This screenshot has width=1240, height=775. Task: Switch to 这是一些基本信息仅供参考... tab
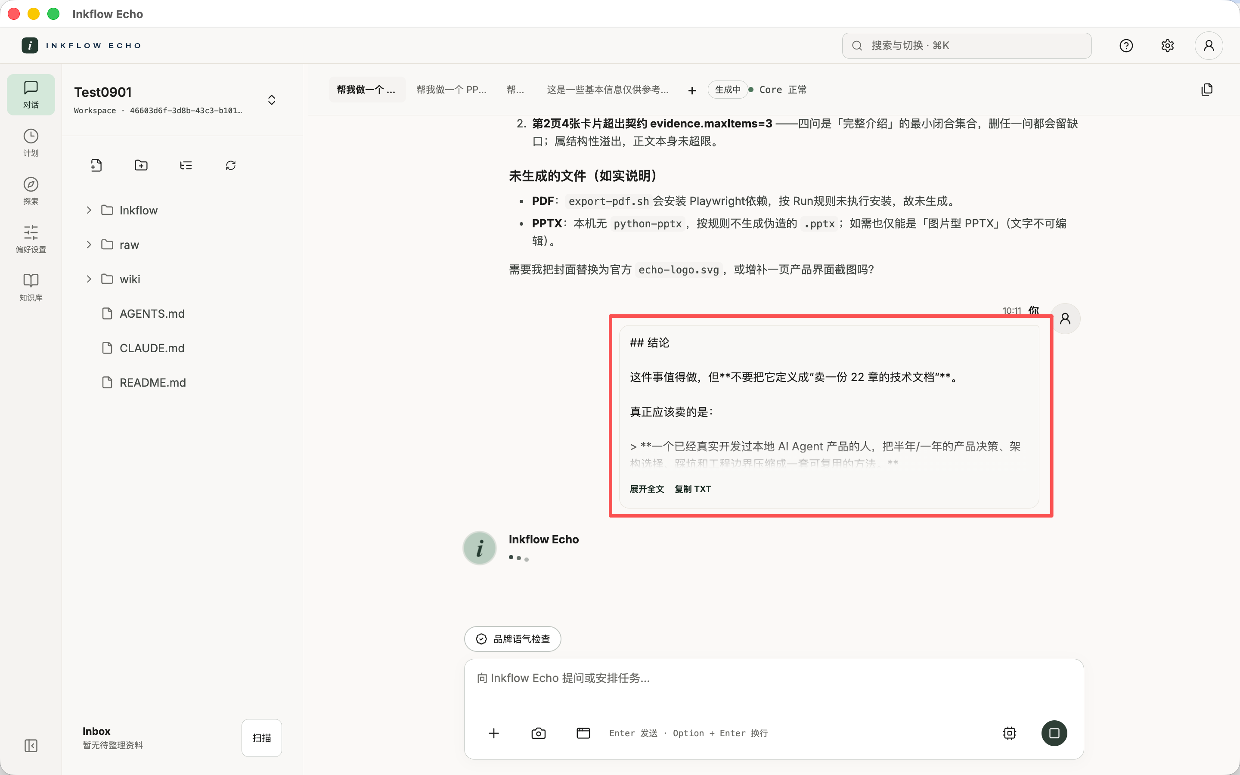pyautogui.click(x=607, y=90)
